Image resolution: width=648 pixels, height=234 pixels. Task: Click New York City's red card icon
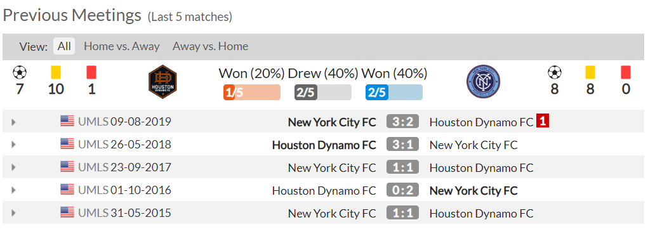pos(626,73)
